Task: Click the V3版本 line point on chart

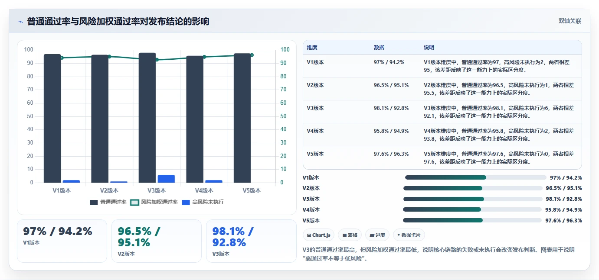Action: (x=157, y=60)
